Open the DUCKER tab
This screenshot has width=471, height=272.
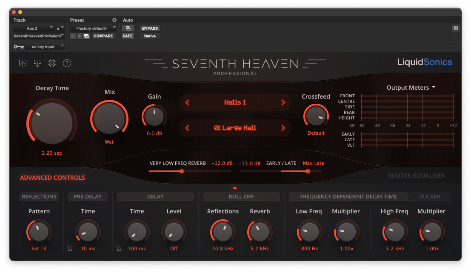tap(430, 197)
